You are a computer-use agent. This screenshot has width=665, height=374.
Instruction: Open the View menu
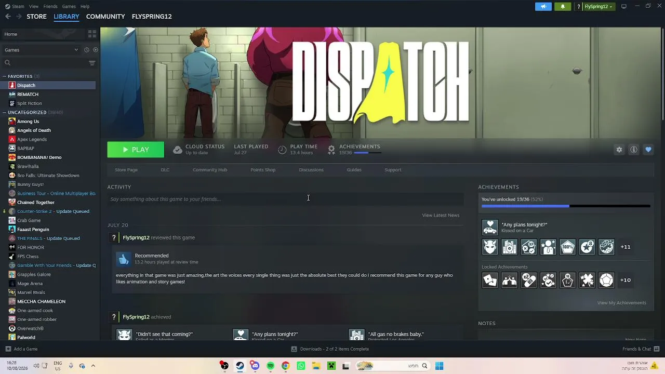(34, 6)
